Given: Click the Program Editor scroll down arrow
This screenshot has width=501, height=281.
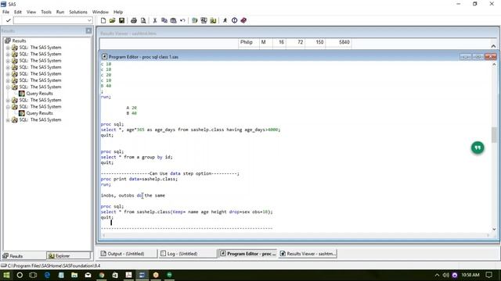Looking at the screenshot, I should [x=494, y=229].
